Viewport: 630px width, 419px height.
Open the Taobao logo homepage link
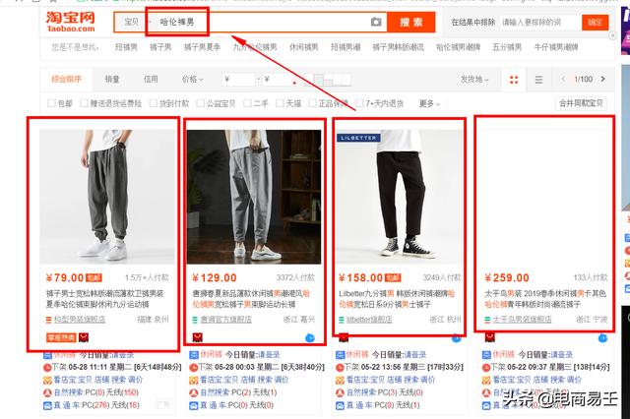point(71,22)
